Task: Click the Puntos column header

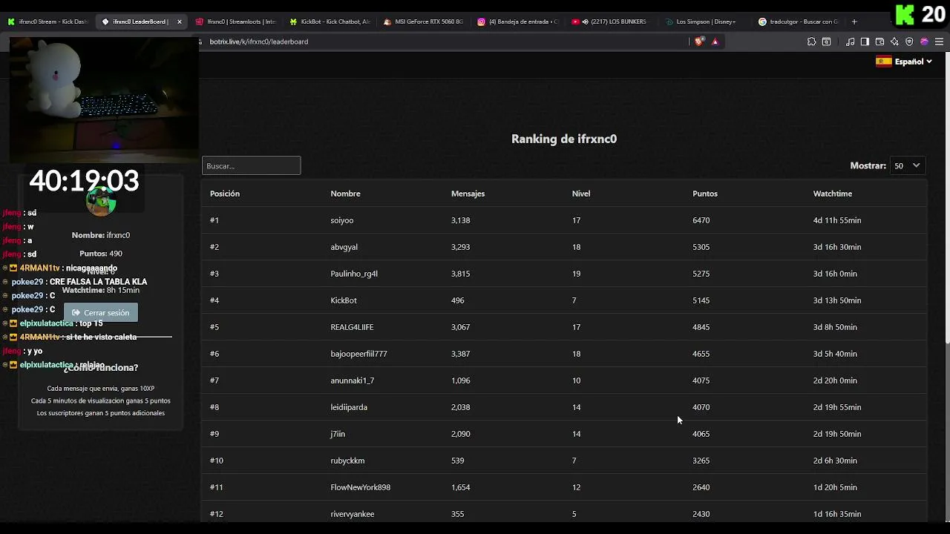Action: [x=705, y=194]
